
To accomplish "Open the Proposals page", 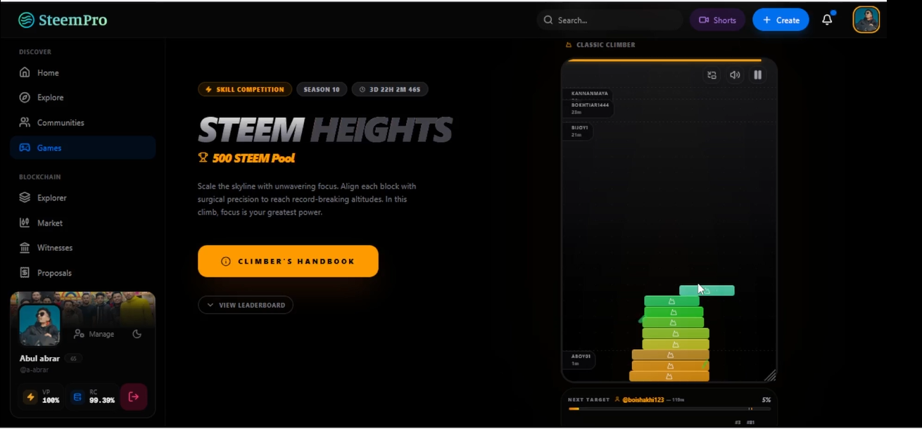I will pos(83,273).
